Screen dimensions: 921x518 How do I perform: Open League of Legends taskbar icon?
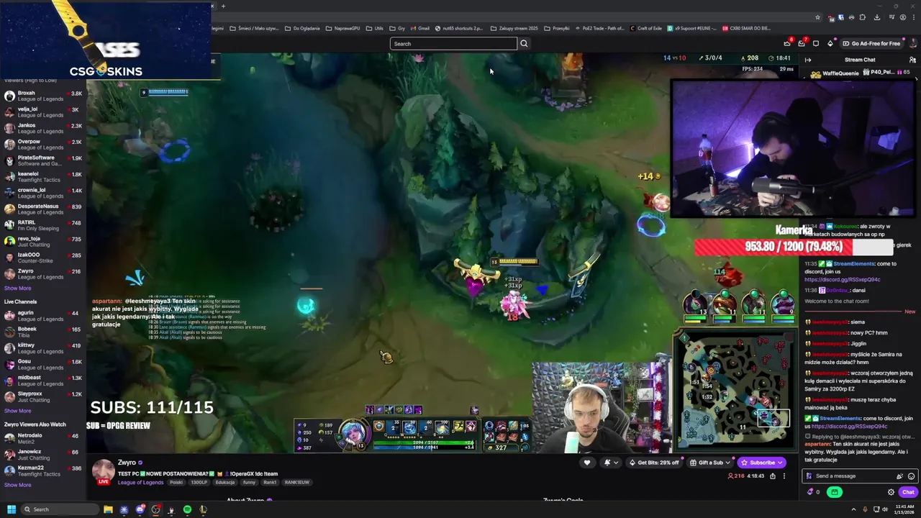[203, 509]
